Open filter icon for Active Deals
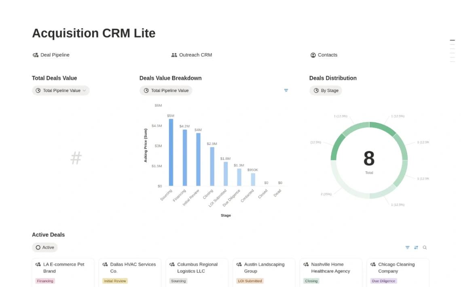 408,247
